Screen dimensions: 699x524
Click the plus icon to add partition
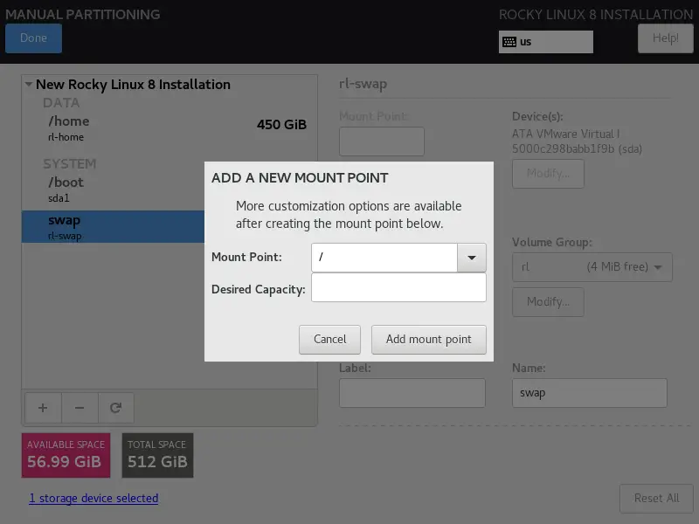pos(43,408)
